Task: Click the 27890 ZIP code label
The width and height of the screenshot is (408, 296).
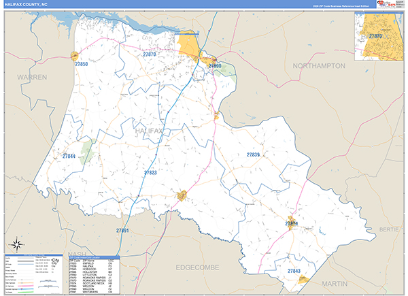Action: [x=215, y=66]
